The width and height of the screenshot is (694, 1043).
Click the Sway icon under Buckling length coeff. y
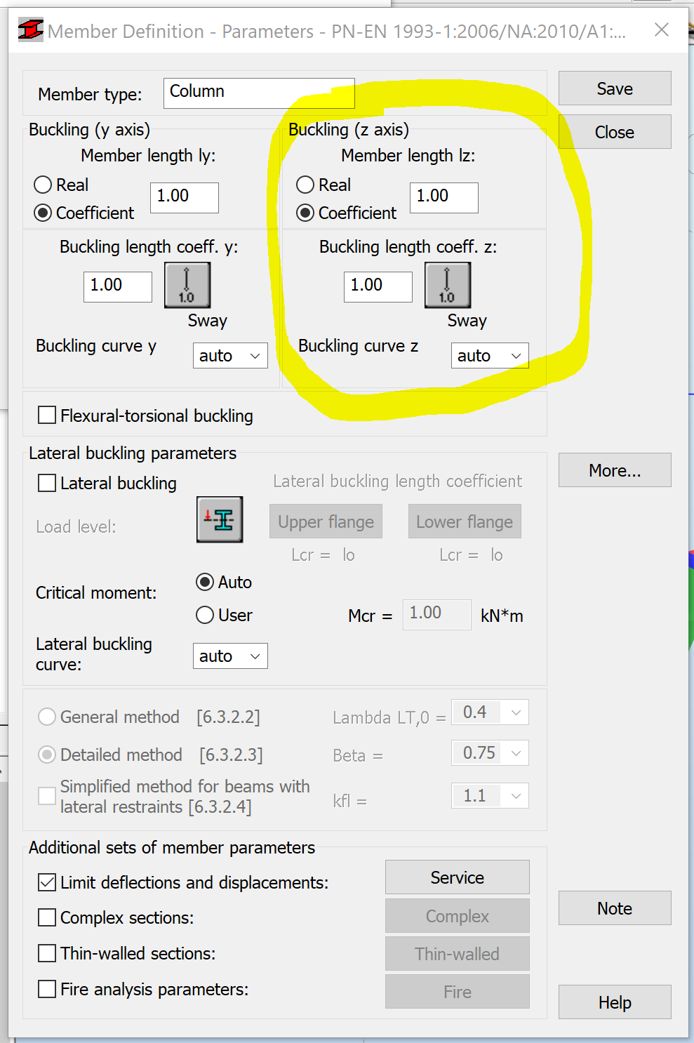point(187,285)
